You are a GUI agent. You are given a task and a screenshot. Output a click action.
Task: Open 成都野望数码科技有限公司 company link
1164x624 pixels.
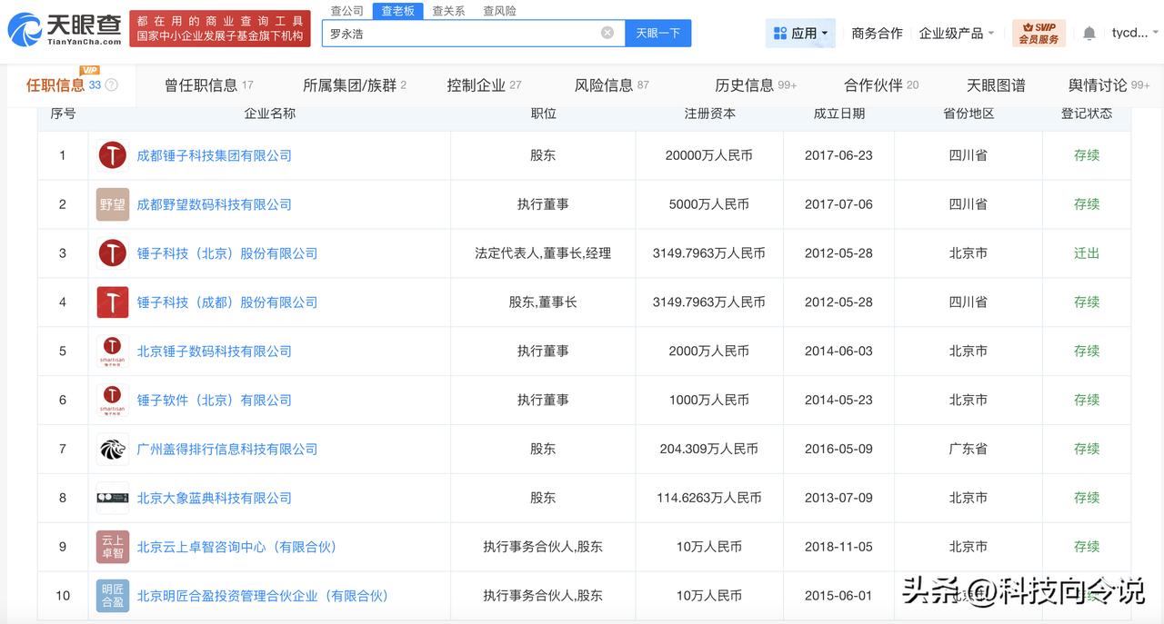[215, 204]
